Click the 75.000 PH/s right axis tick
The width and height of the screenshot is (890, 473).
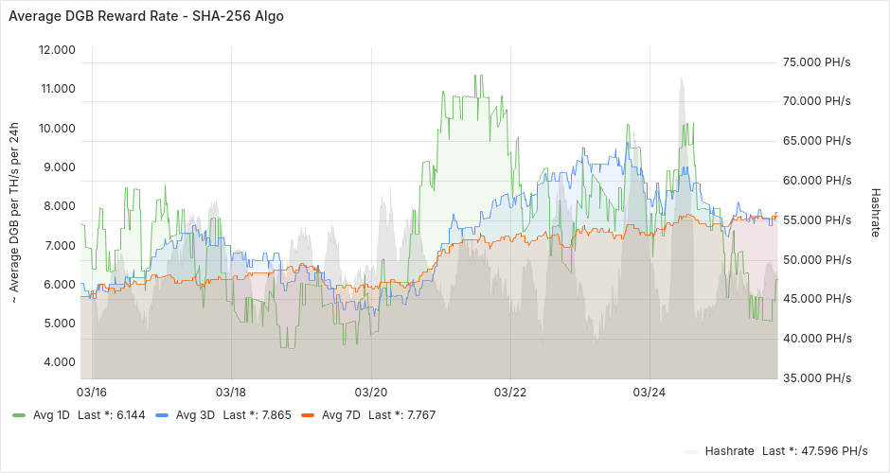click(816, 62)
